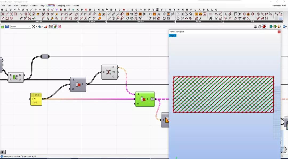The width and height of the screenshot is (288, 159).
Task: Open the zoom extents arrow menu
Action: 36,27
